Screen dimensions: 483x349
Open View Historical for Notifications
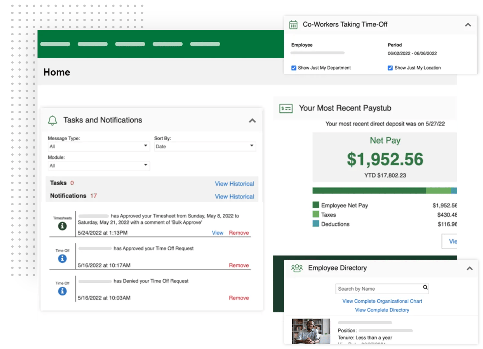pyautogui.click(x=234, y=197)
